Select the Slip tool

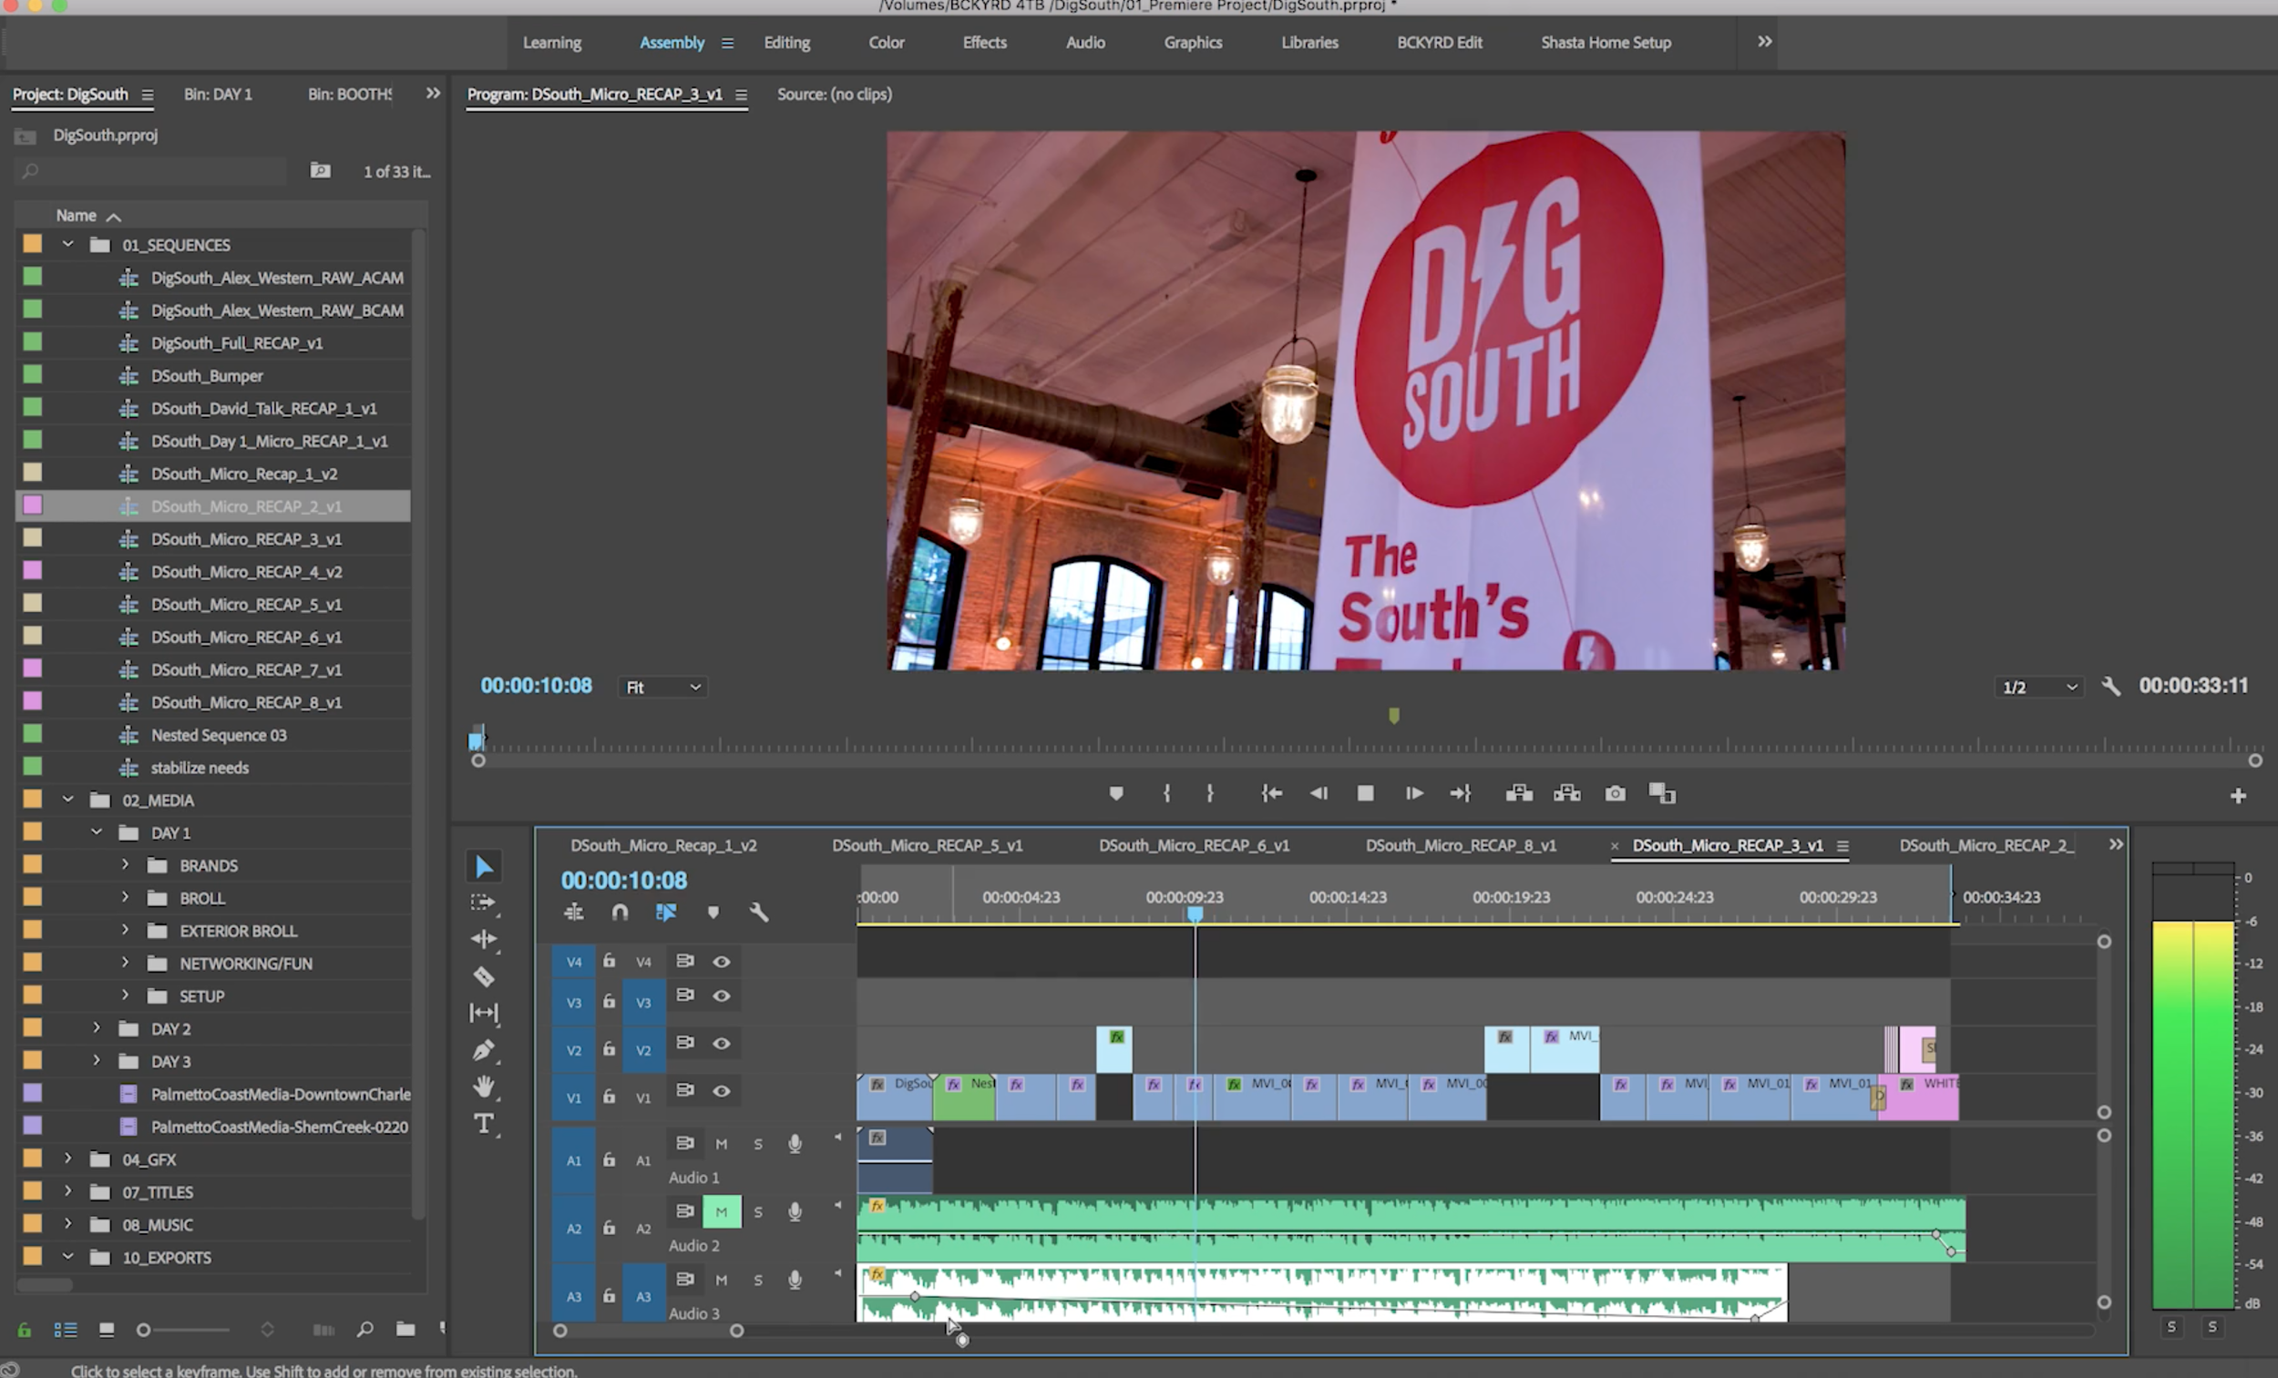pos(484,1013)
